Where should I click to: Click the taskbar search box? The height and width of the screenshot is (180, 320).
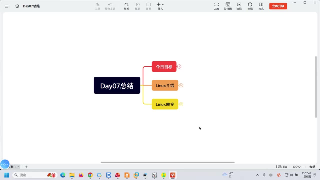(35, 175)
